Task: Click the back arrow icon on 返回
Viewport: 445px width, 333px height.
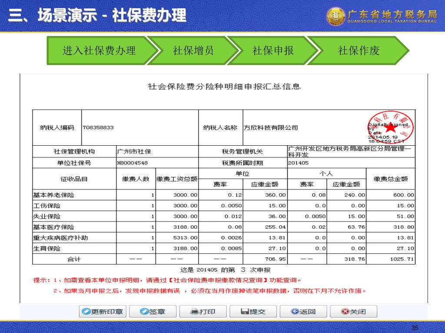Action: tap(295, 311)
